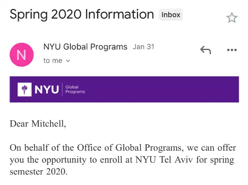The width and height of the screenshot is (248, 185).
Task: Open the three-dot more options menu
Action: [232, 50]
